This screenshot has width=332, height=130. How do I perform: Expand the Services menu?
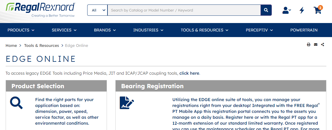(x=64, y=30)
